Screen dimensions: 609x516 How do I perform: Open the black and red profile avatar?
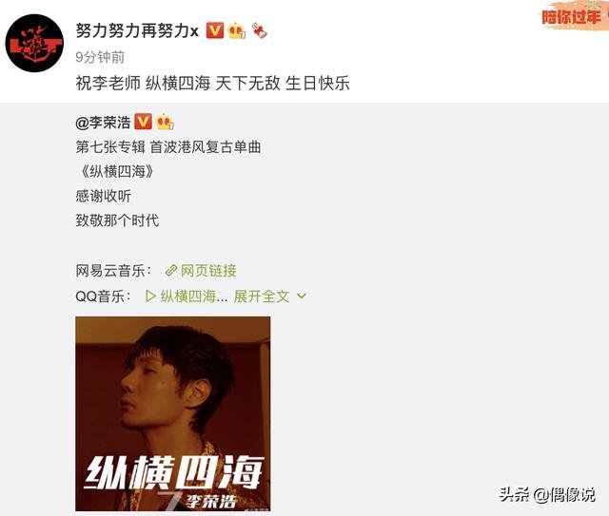tap(34, 43)
